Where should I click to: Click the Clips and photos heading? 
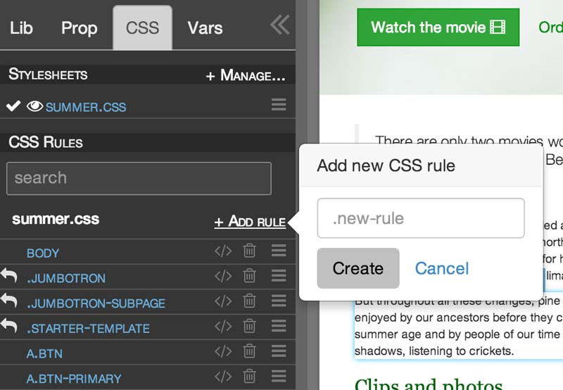pos(429,384)
